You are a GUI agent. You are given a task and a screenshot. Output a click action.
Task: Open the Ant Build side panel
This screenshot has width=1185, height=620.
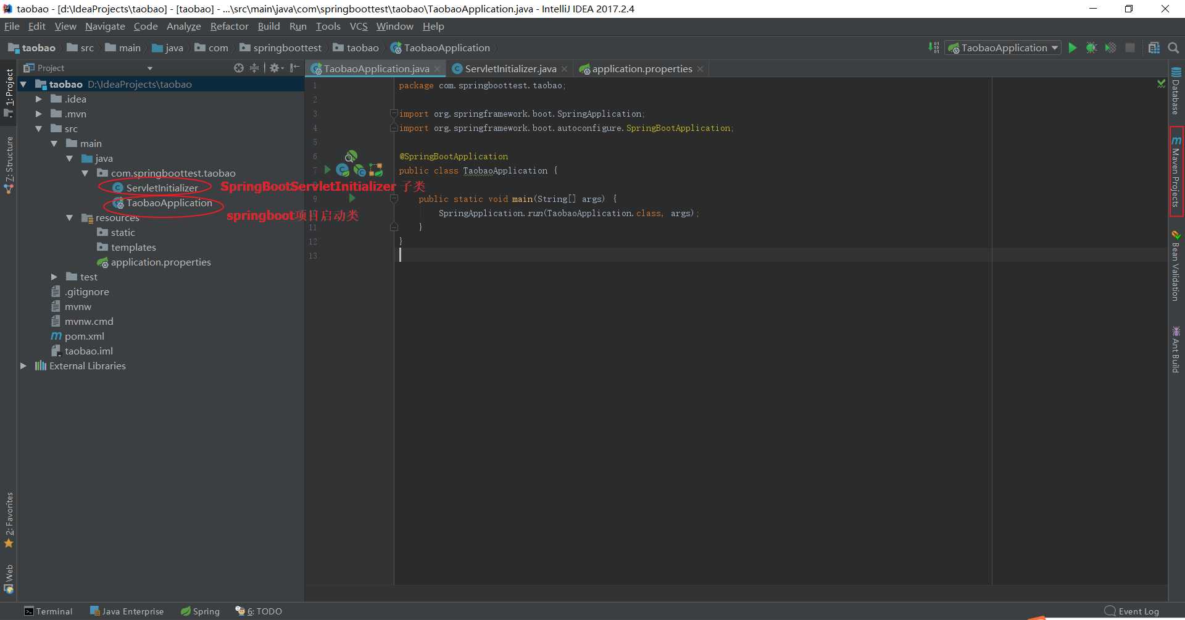pyautogui.click(x=1176, y=350)
